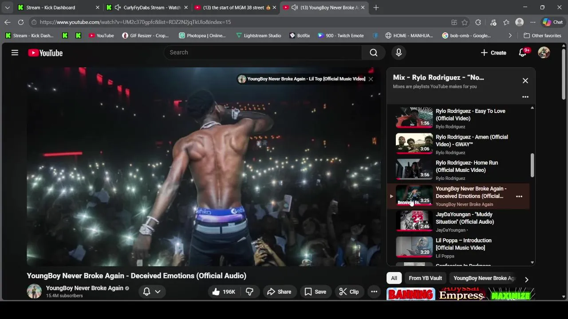Open the Other favorites folder
Screen dimensions: 568x319
pyautogui.click(x=542, y=35)
